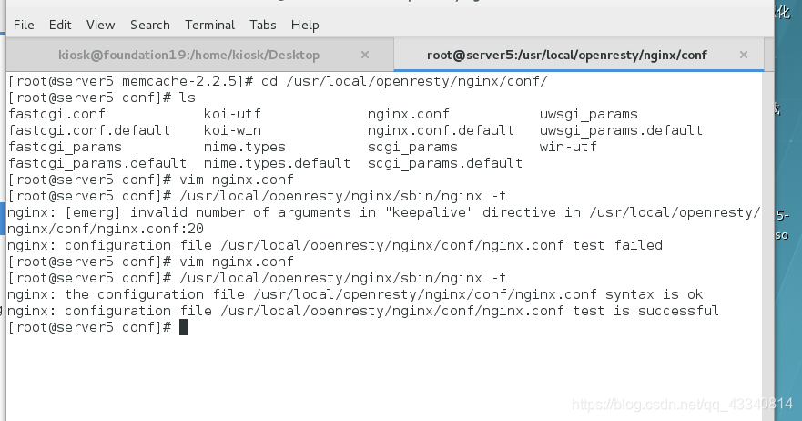Click the mime.types.default file name
Image resolution: width=802 pixels, height=421 pixels.
pos(277,163)
